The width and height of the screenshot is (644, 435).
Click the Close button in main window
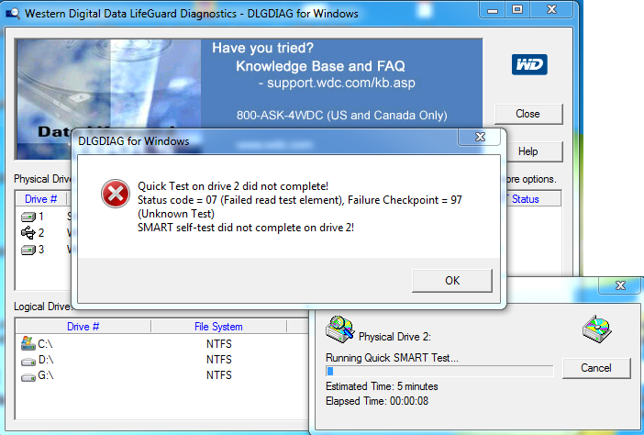[528, 114]
